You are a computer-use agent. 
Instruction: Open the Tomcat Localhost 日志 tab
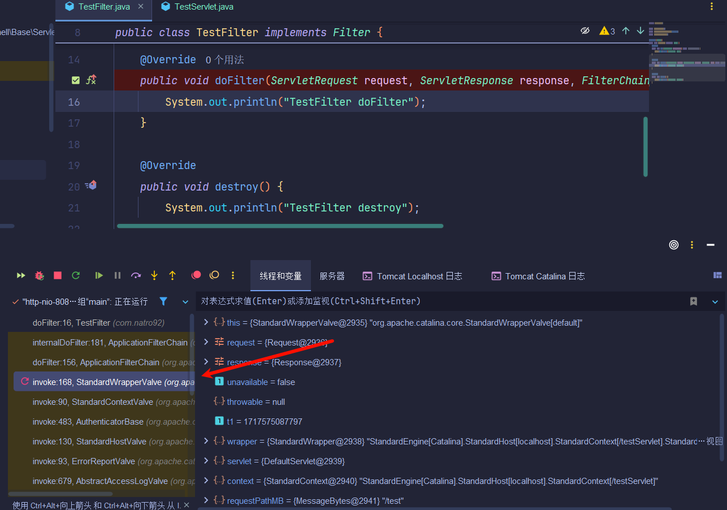point(413,276)
